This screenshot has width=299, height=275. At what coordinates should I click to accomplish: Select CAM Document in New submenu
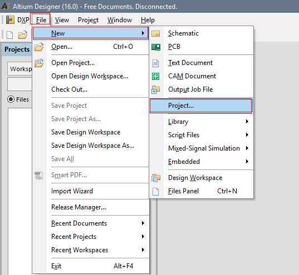pyautogui.click(x=202, y=76)
